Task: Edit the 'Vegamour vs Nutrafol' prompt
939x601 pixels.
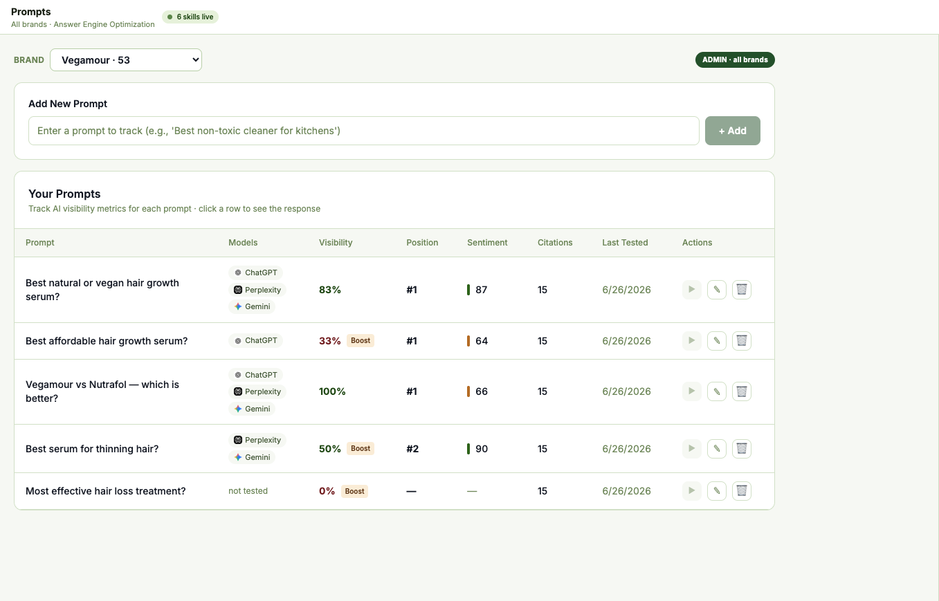Action: point(717,391)
